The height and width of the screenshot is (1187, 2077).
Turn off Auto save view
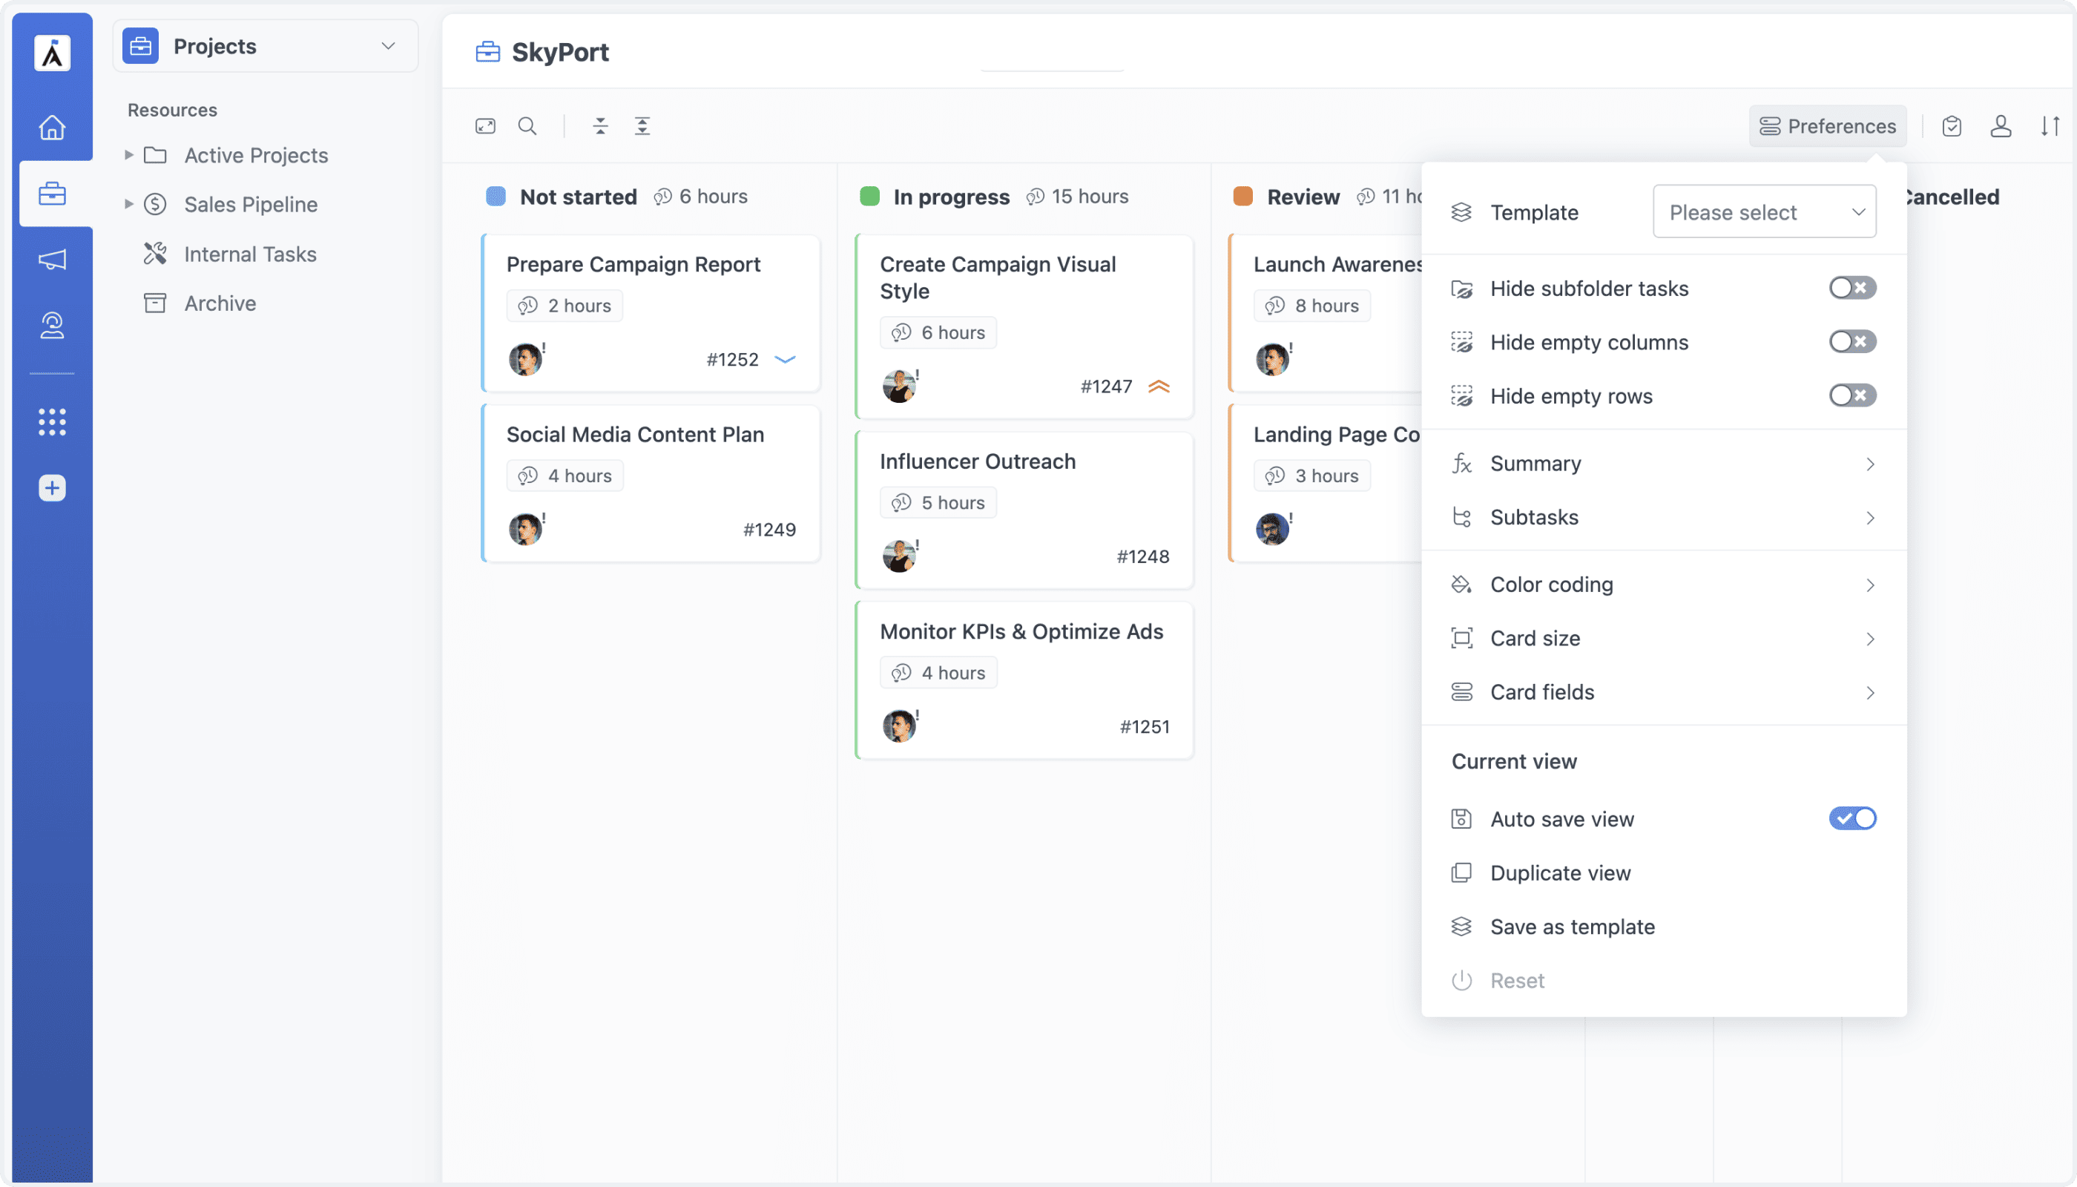[x=1852, y=818]
